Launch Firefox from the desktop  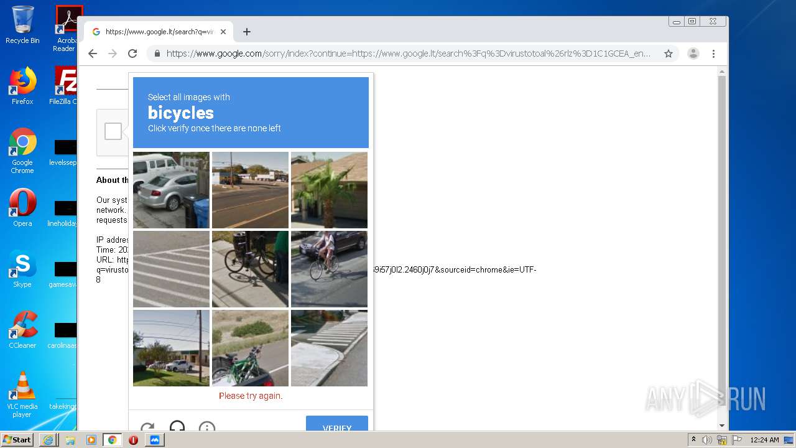[x=22, y=86]
